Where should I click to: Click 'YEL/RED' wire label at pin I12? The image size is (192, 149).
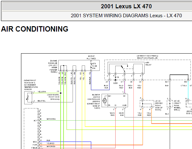[x=50, y=143]
